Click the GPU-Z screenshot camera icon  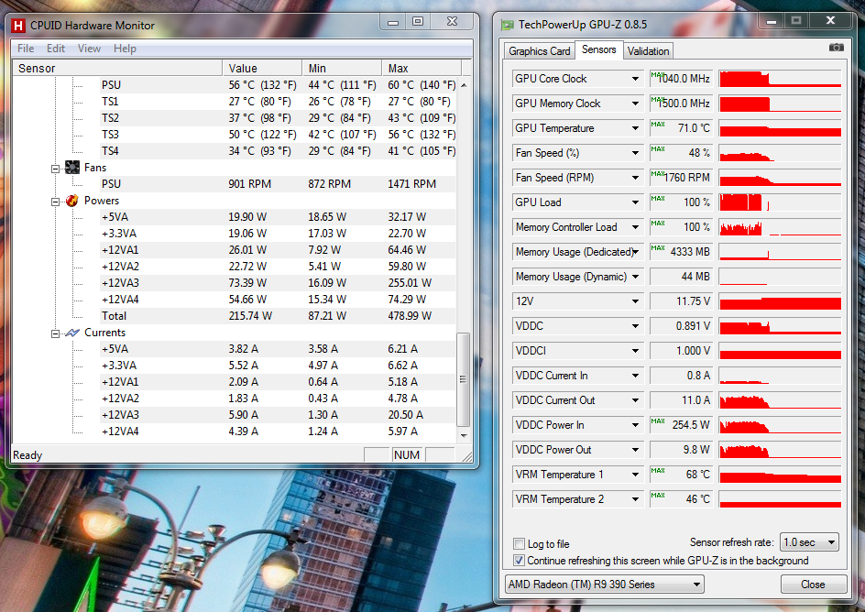point(836,48)
